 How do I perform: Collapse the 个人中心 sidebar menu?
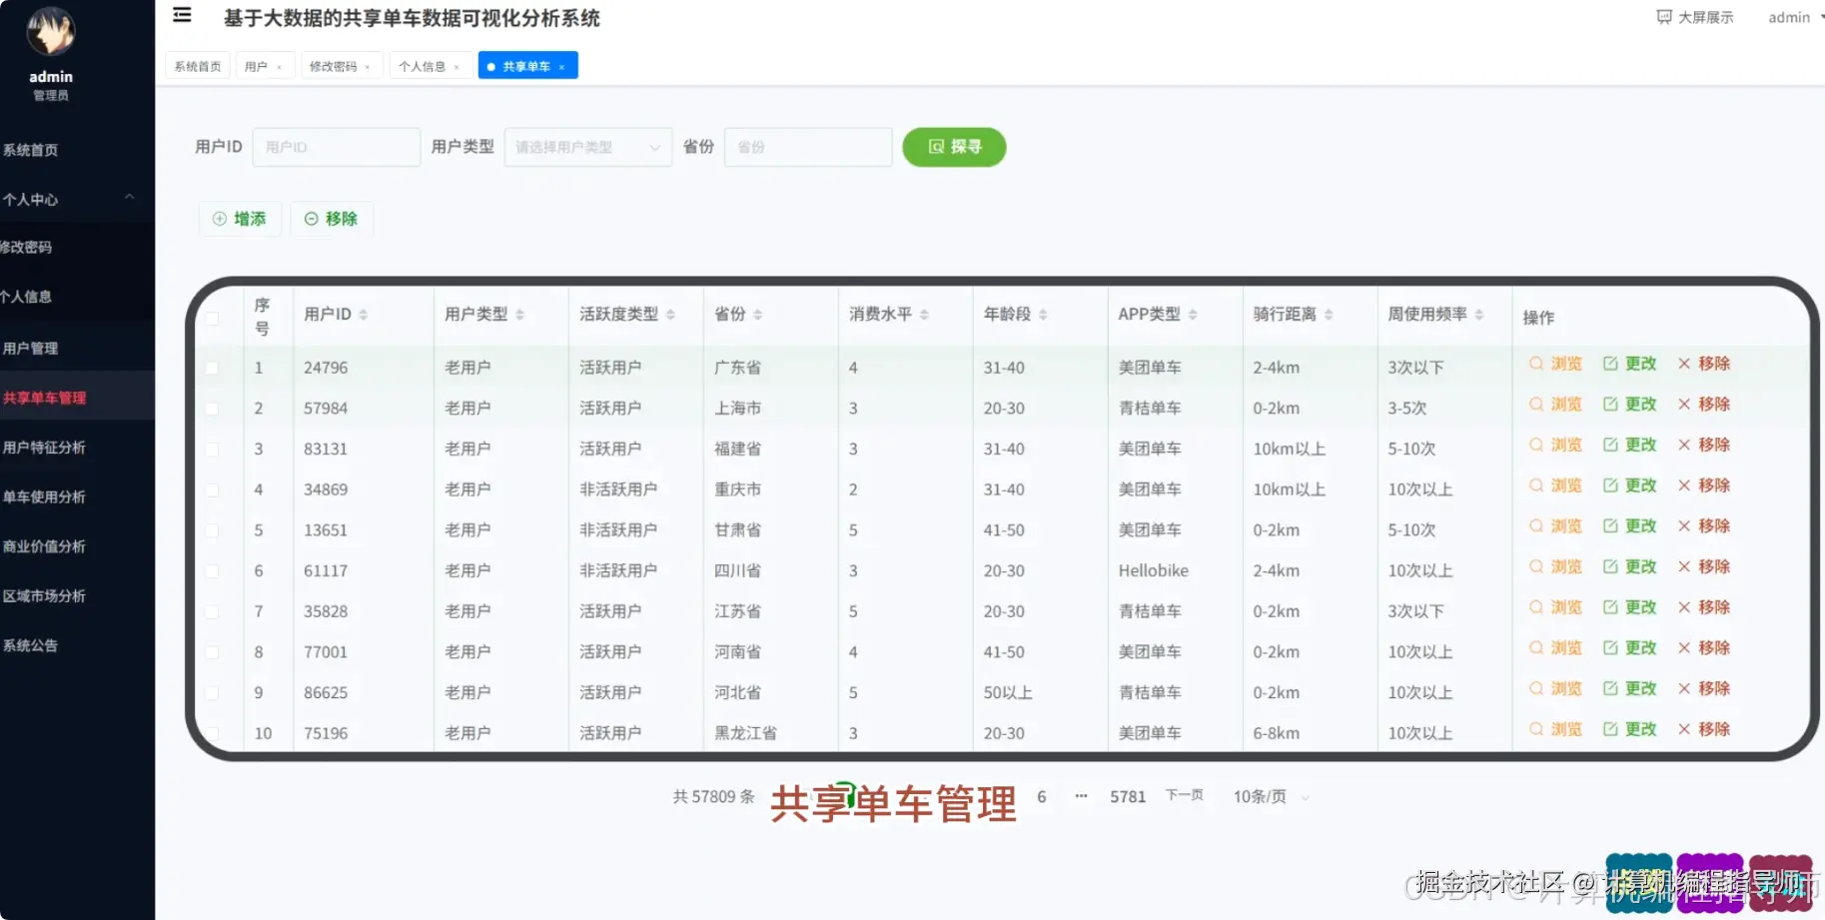(77, 199)
